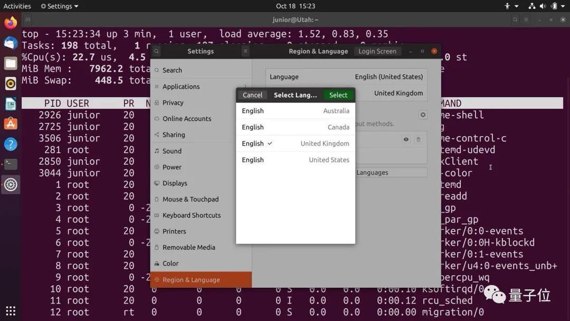570x321 pixels.
Task: Open Ubuntu Software store icon
Action: click(11, 124)
